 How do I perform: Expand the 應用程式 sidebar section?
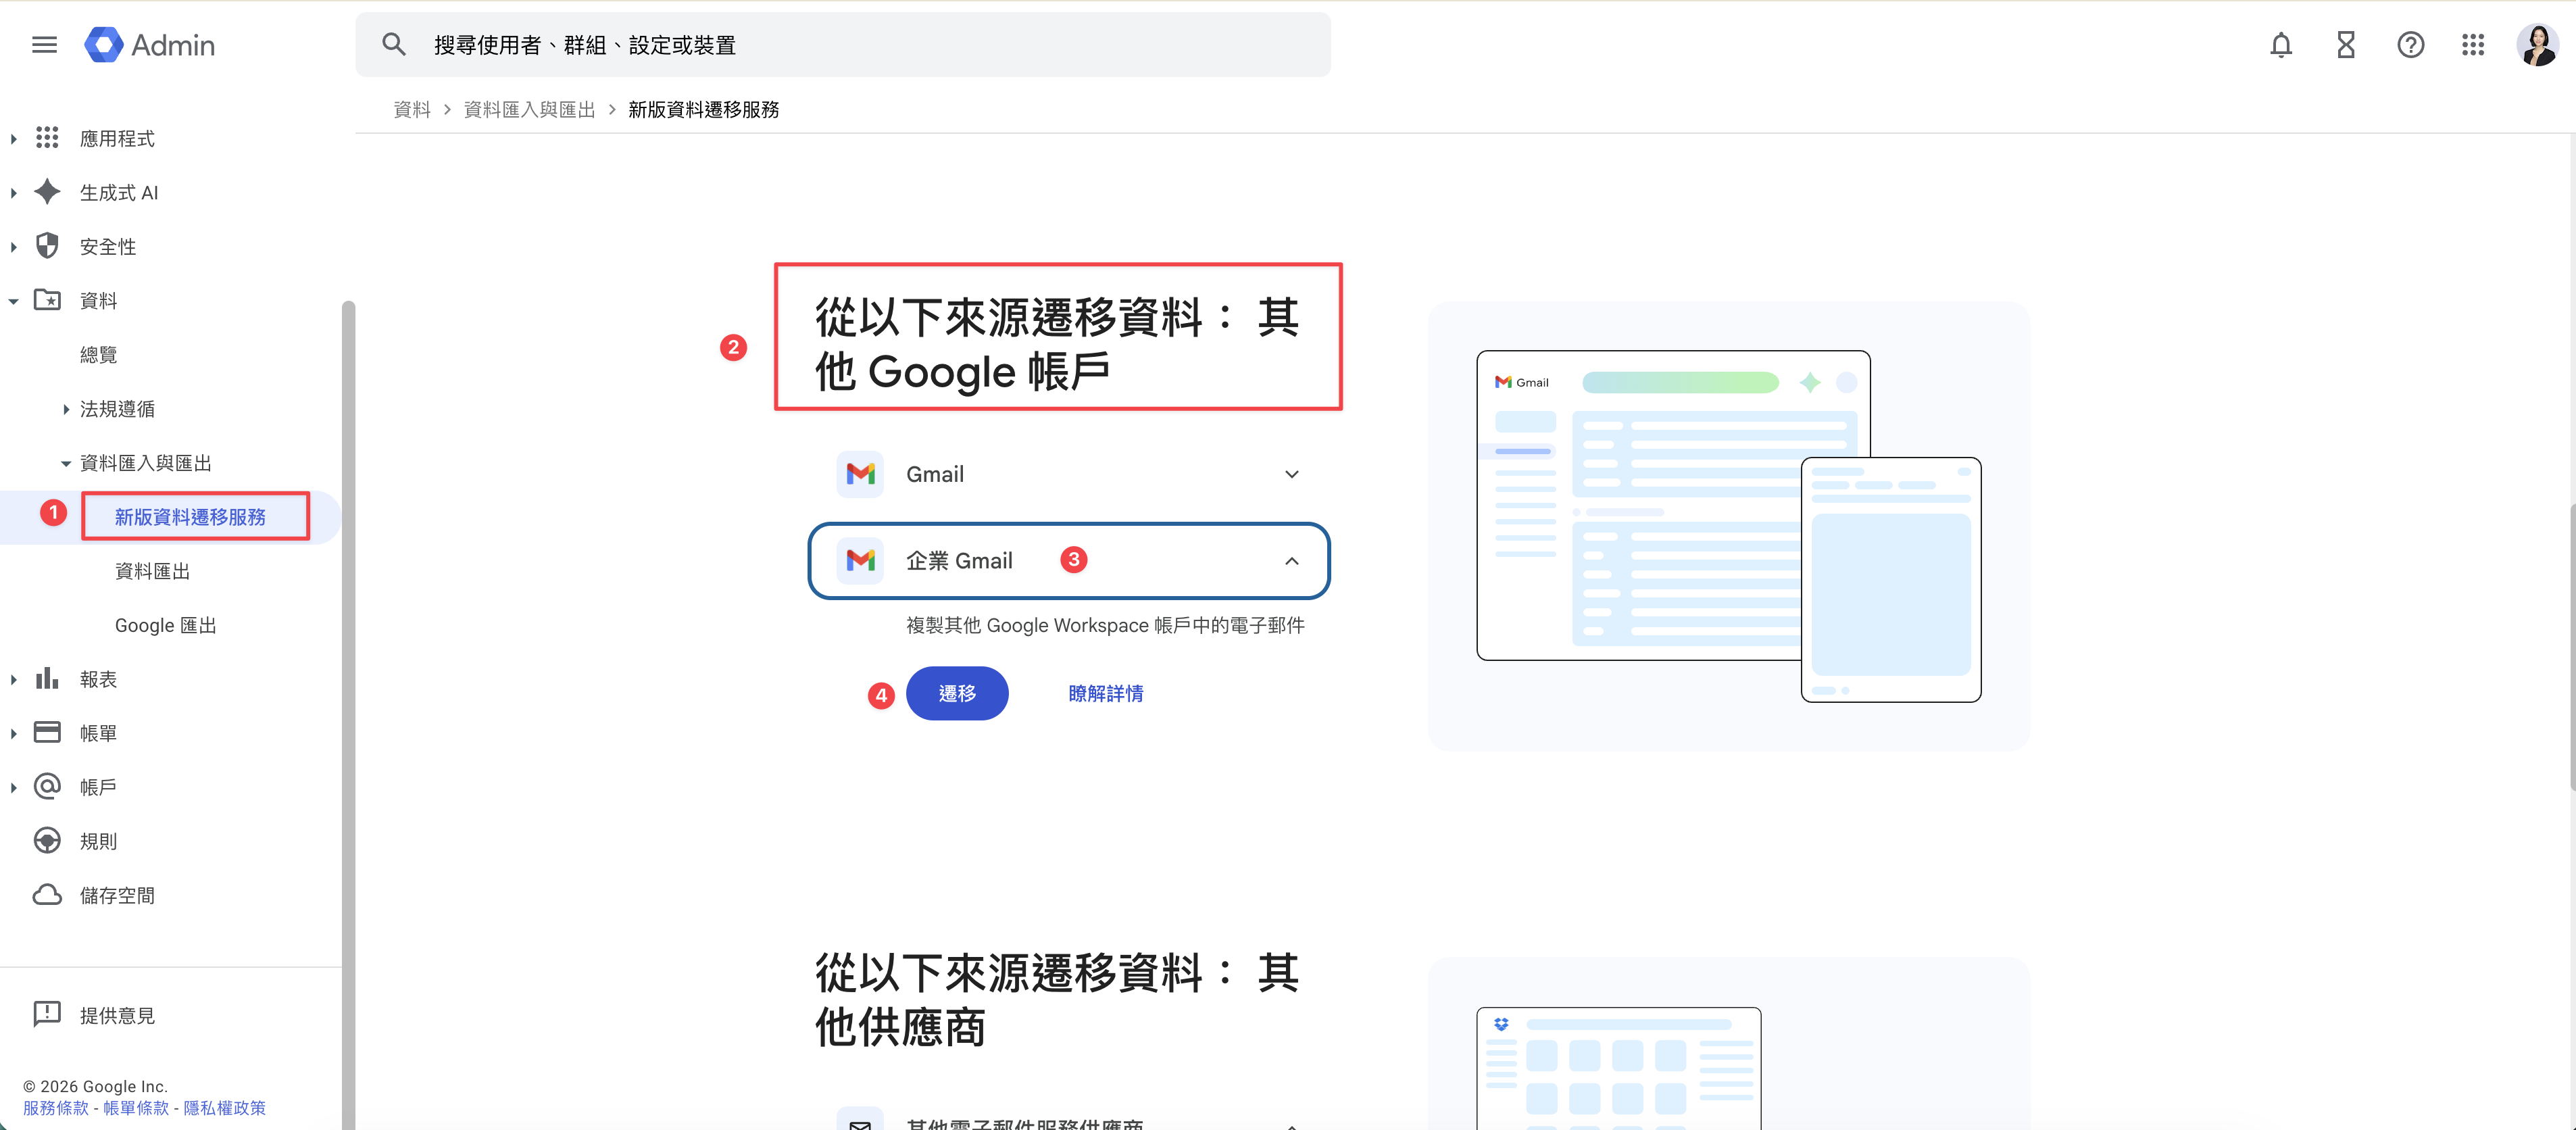(x=14, y=139)
